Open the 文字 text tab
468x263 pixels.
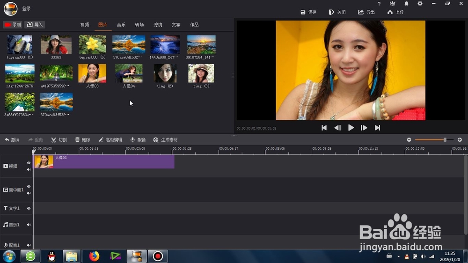(176, 25)
